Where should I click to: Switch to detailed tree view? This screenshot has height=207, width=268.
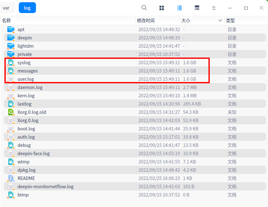point(197,8)
